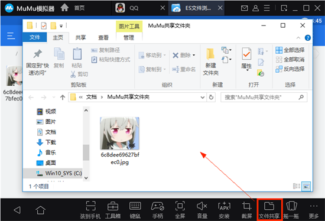Click the 粘贴 paste icon
This screenshot has height=221, width=325.
[x=77, y=54]
